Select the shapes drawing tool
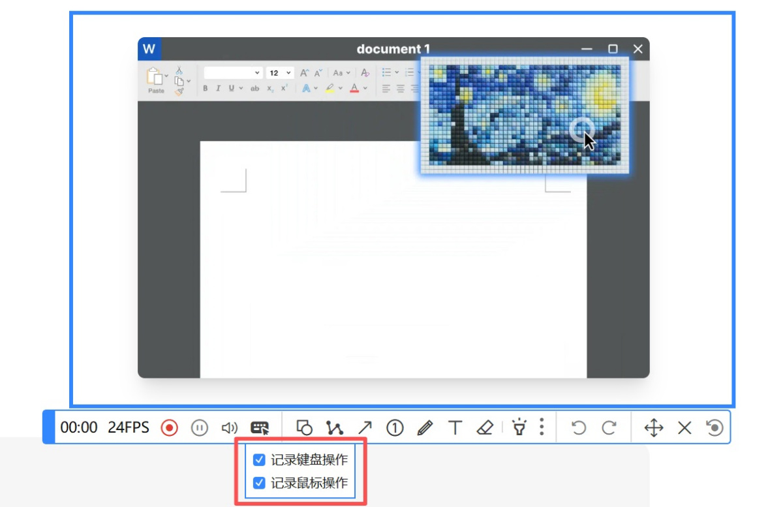Screen dimensions: 783x507 [305, 428]
